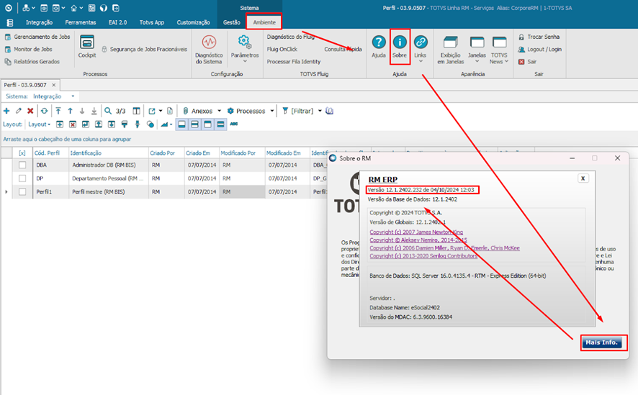Expand the Perfil1 row indicator arrow
638x395 pixels.
pos(6,192)
